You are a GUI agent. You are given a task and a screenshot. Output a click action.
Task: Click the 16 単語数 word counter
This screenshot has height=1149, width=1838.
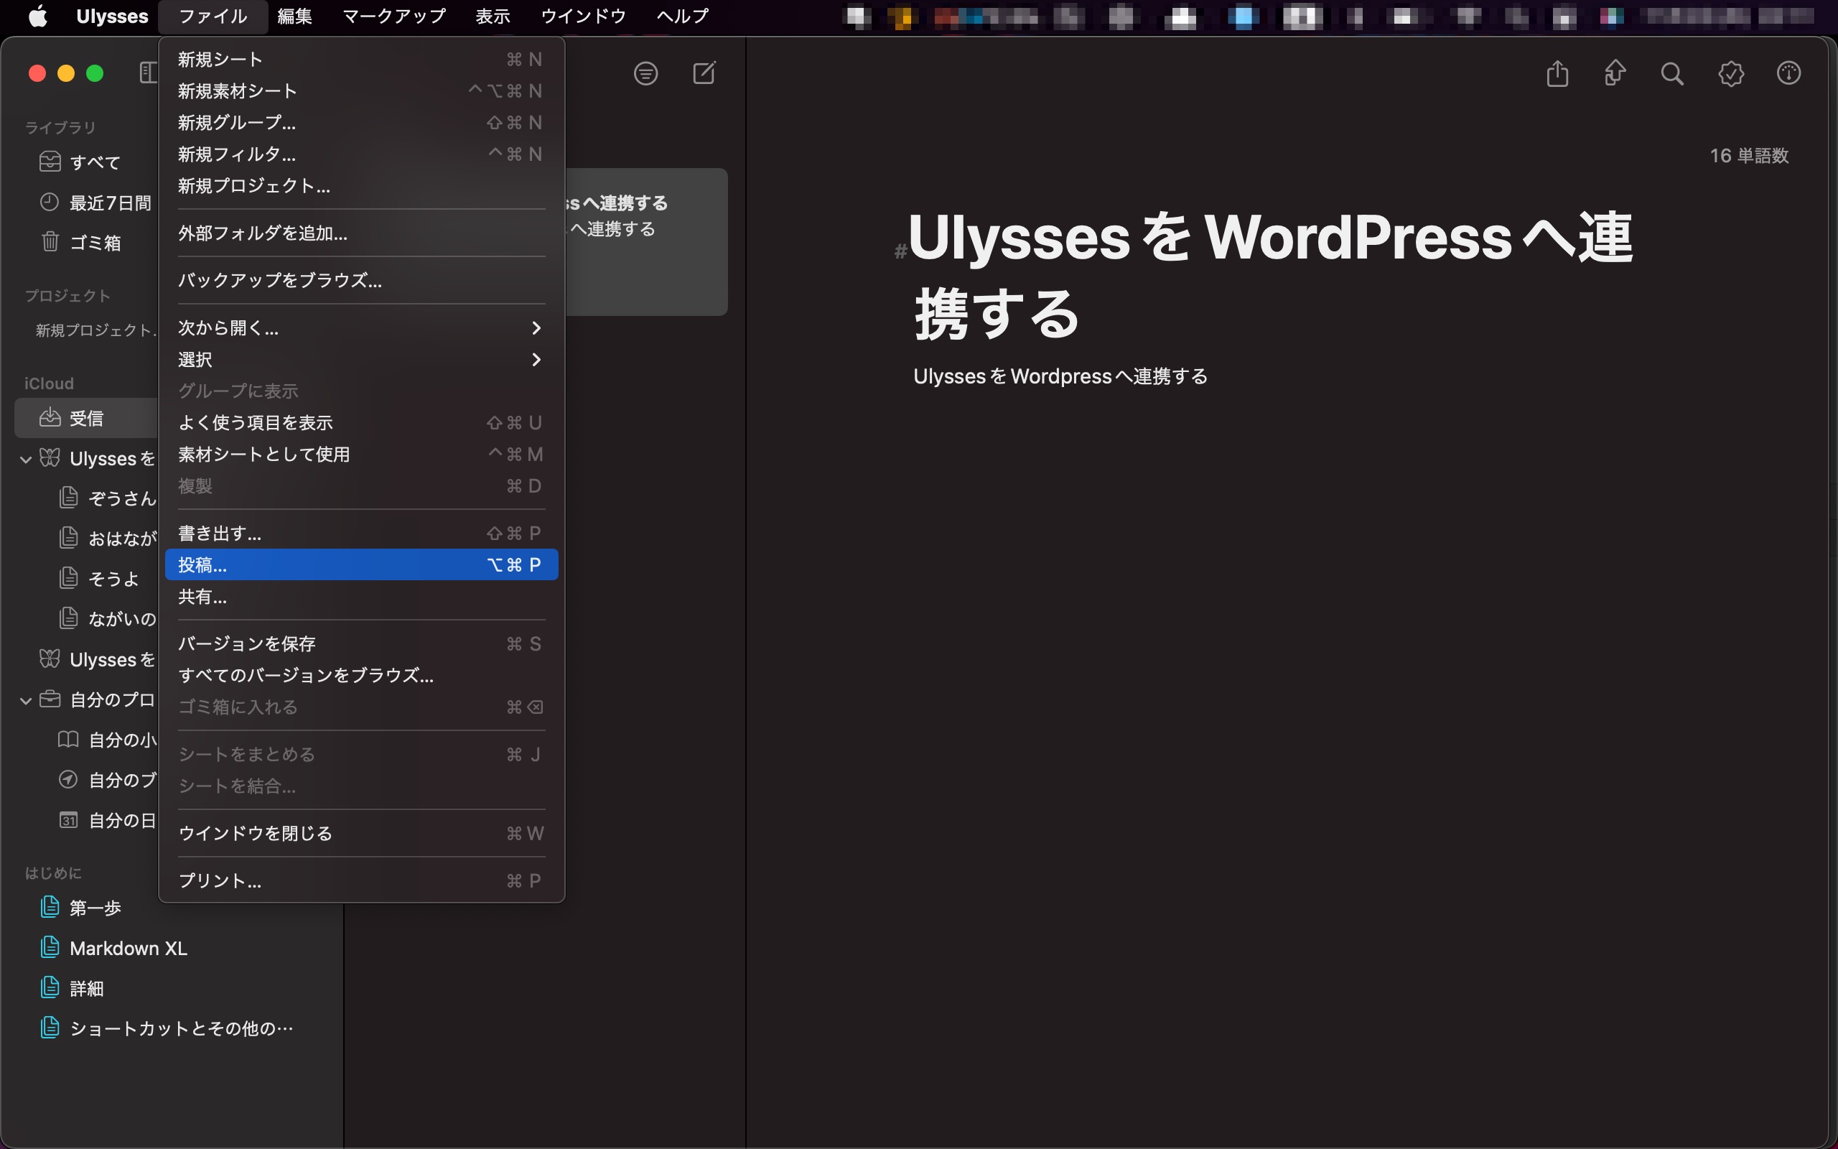click(1749, 156)
